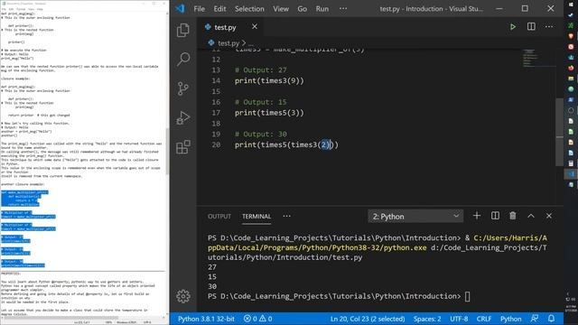Viewport: 578px width, 325px height.
Task: Run Python file with green play button
Action: [513, 27]
